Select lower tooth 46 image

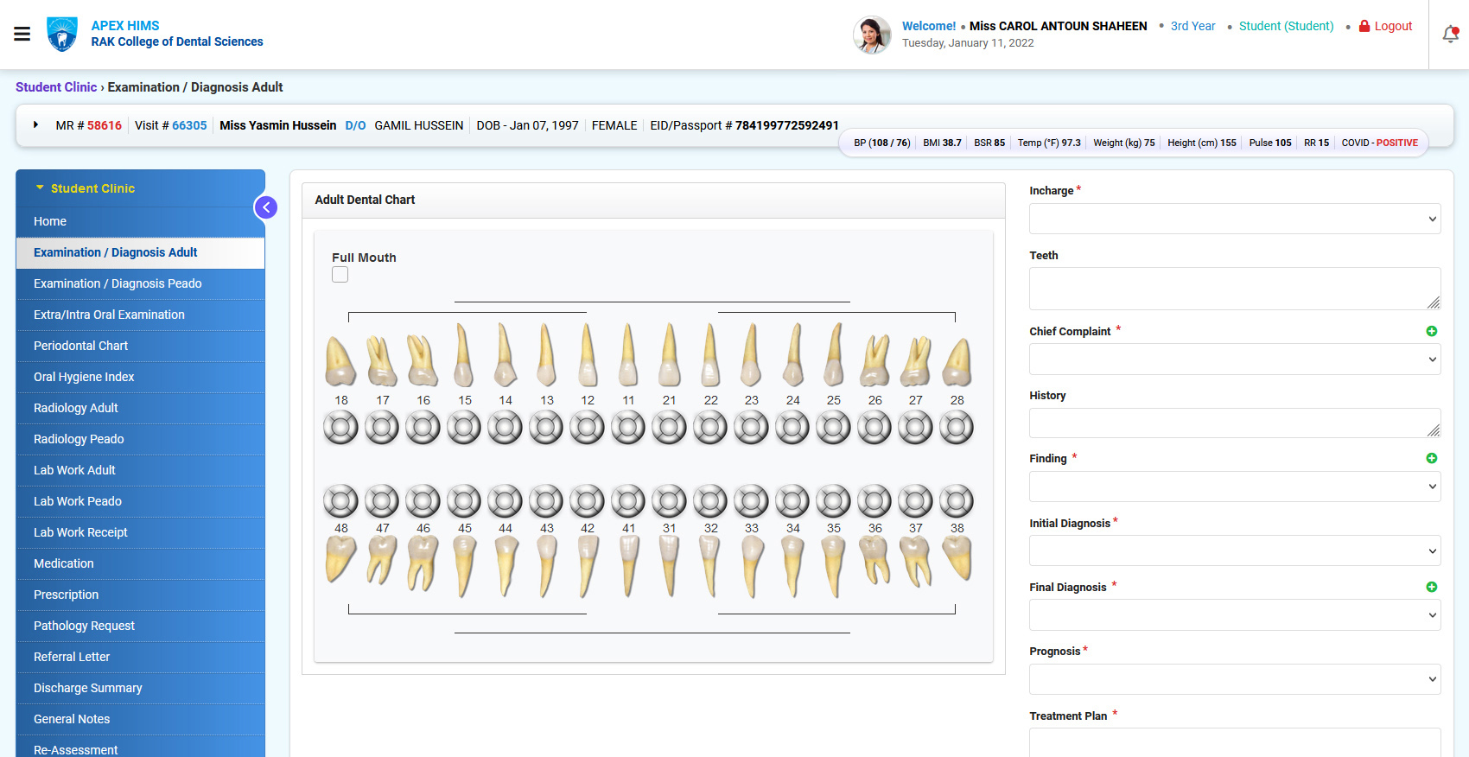pyautogui.click(x=423, y=563)
